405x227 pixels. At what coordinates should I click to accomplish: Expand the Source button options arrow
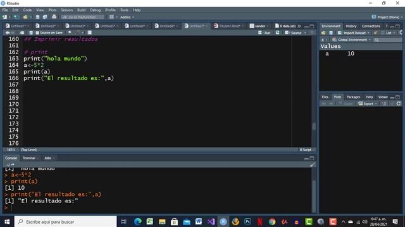[305, 33]
